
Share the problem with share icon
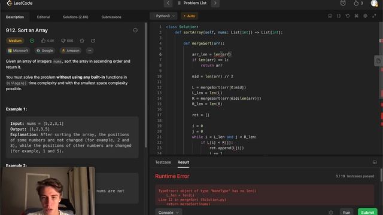[x=93, y=41]
